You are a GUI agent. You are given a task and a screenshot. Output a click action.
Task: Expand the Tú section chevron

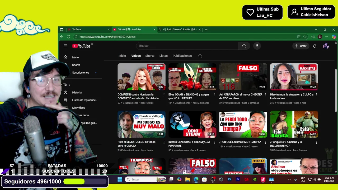[x=70, y=85]
